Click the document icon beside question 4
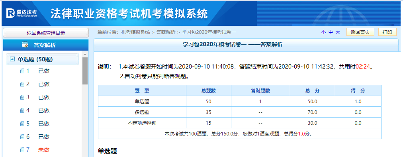 click(22, 110)
